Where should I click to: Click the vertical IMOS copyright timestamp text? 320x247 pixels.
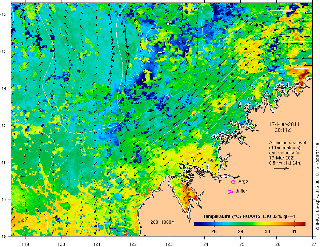click(317, 187)
